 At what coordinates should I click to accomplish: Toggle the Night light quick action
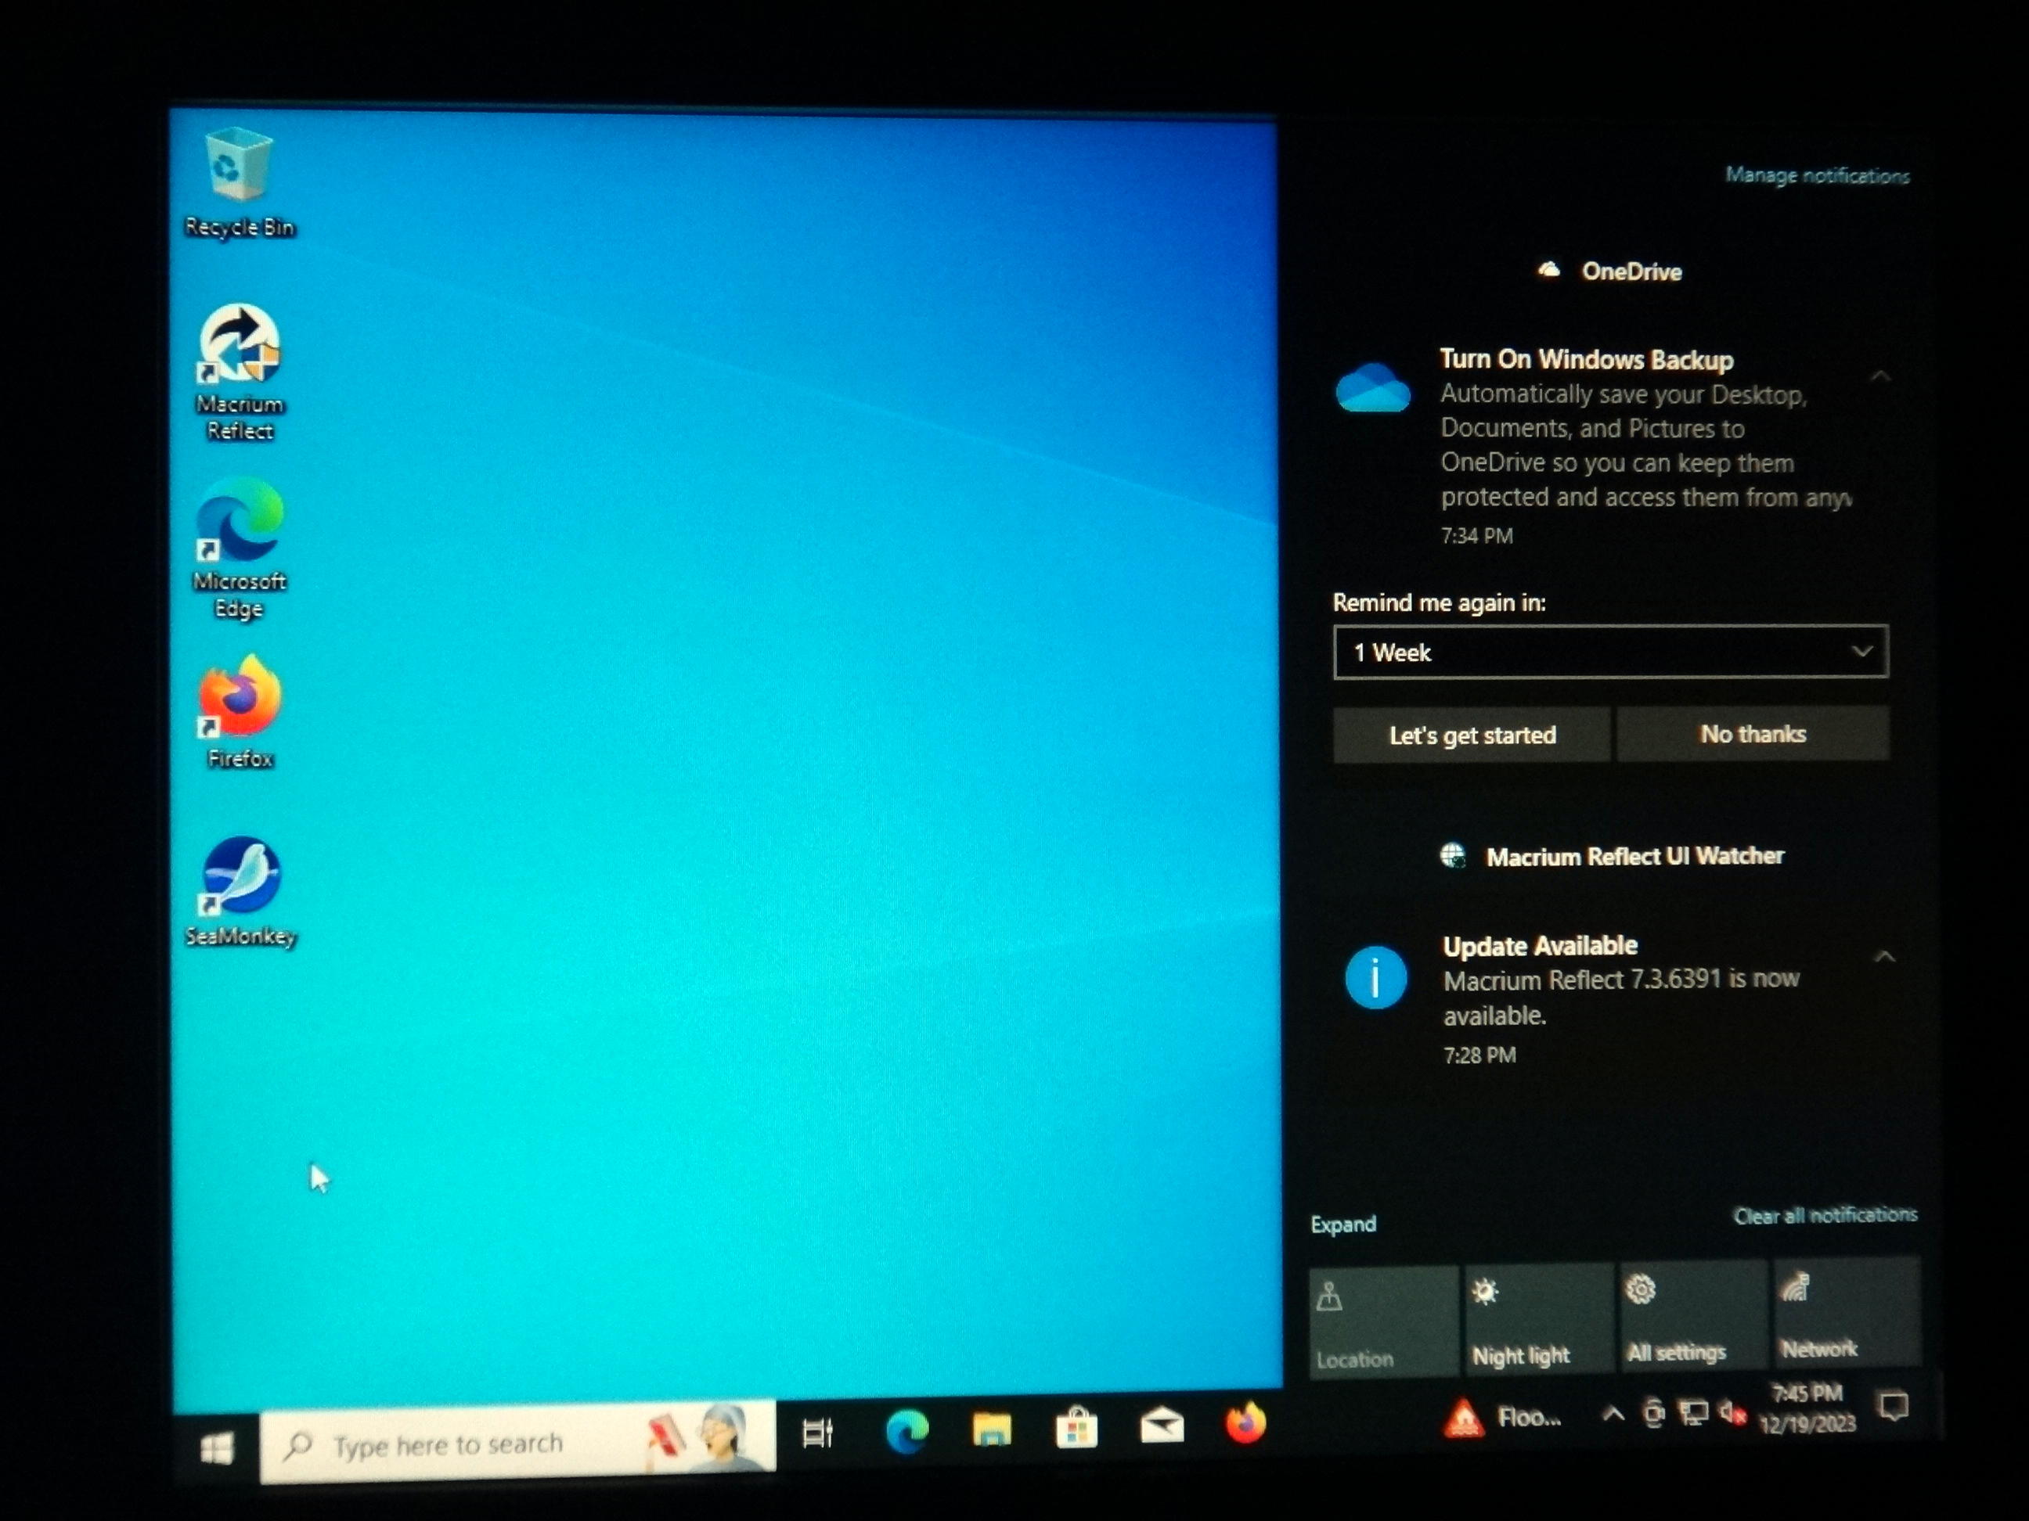tap(1539, 1318)
